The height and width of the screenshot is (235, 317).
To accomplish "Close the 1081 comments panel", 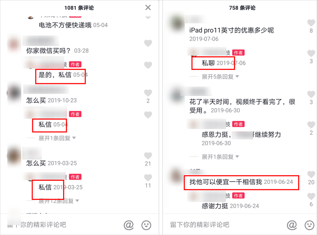I will [x=148, y=7].
